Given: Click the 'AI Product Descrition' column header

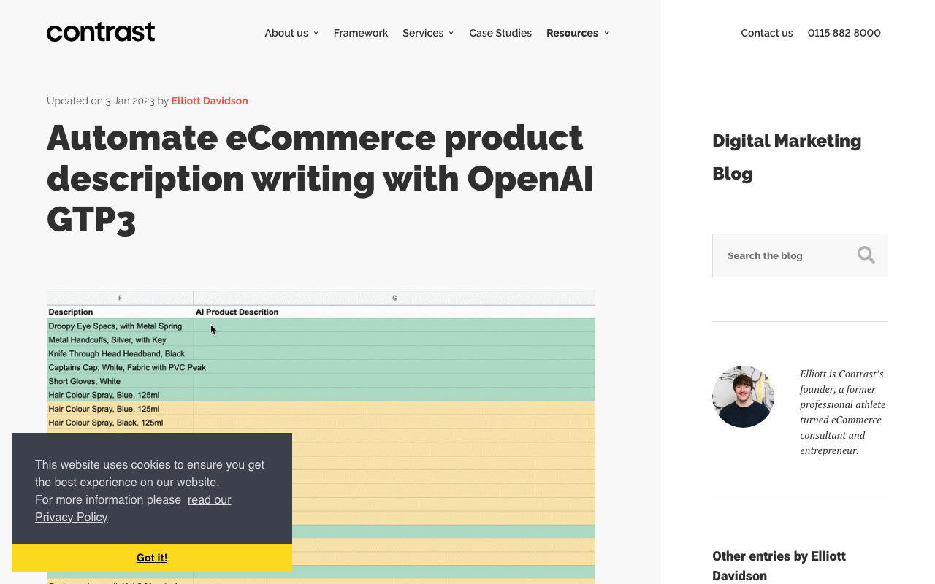Looking at the screenshot, I should tap(237, 312).
